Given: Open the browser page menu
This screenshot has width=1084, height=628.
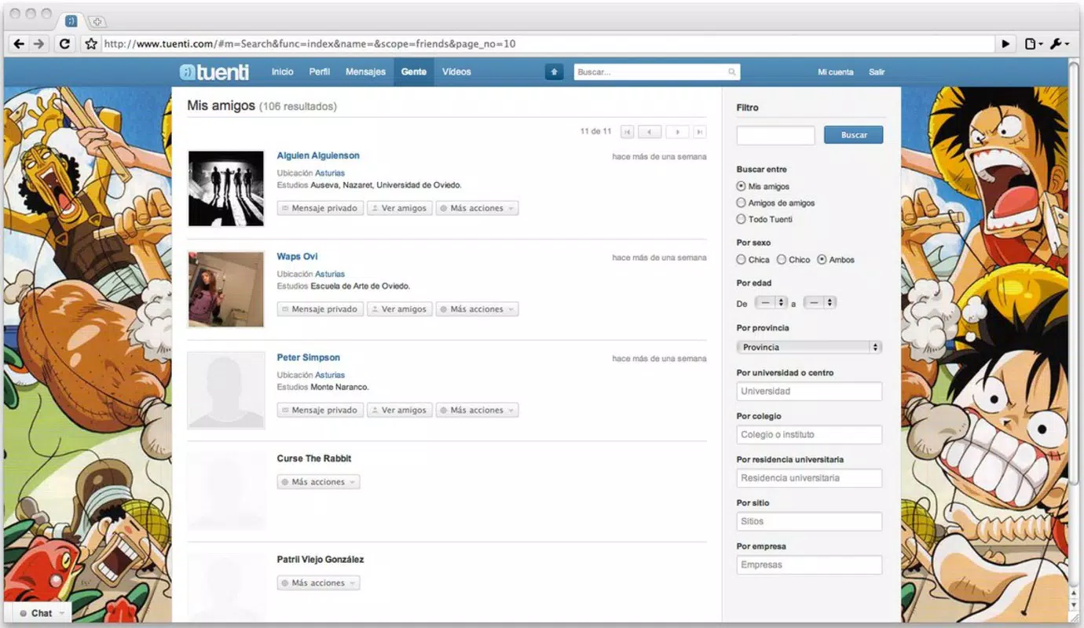Looking at the screenshot, I should [1032, 44].
